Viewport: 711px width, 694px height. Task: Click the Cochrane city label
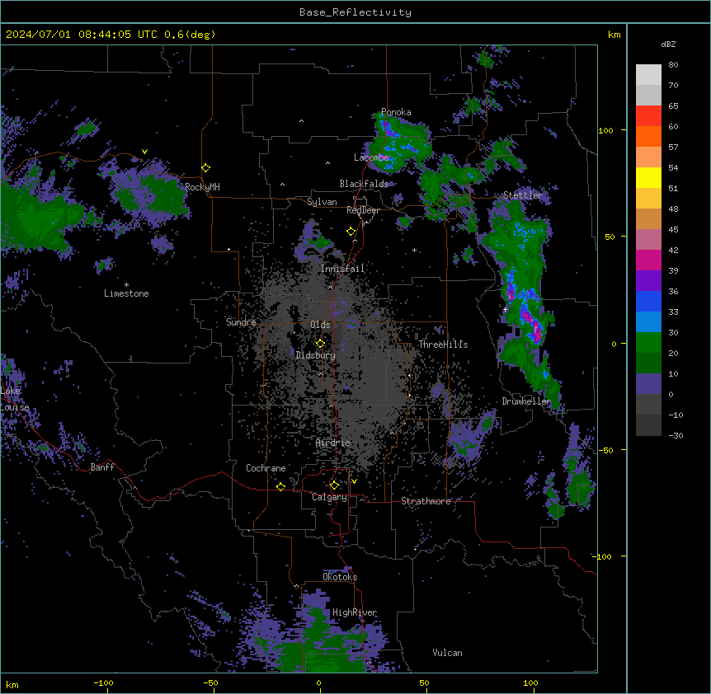(266, 468)
